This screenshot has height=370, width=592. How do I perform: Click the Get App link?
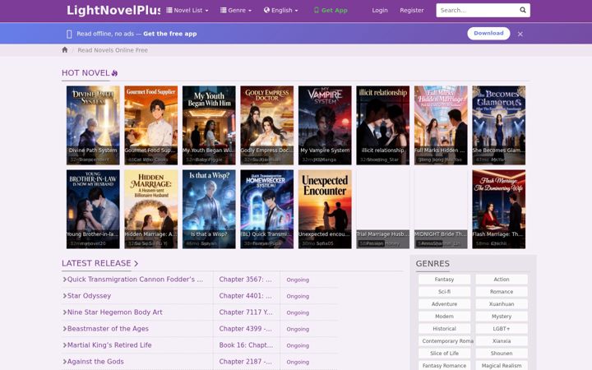(x=331, y=10)
